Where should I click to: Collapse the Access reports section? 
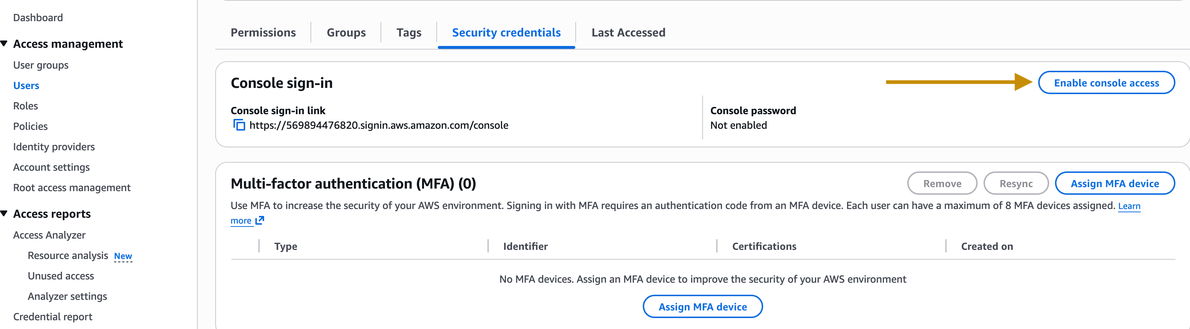4,213
